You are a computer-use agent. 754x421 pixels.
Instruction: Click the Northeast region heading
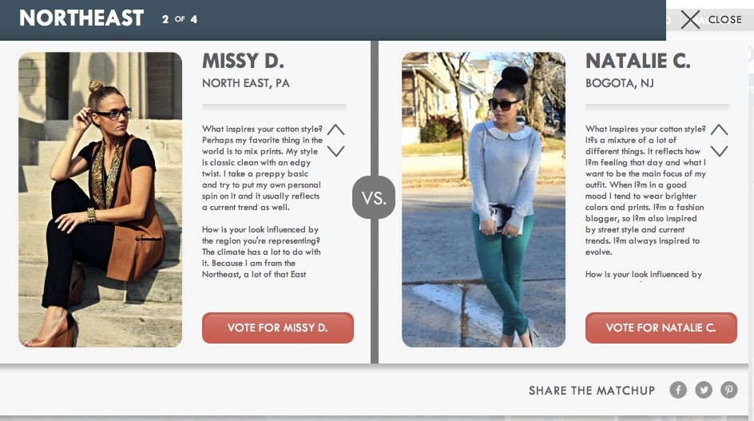tap(81, 18)
